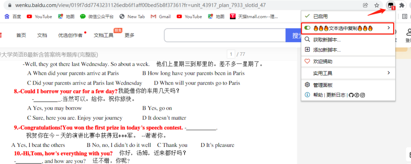Image resolution: width=411 pixels, height=164 pixels.
Task: Expand the 实用工具 submenu
Action: (388, 73)
